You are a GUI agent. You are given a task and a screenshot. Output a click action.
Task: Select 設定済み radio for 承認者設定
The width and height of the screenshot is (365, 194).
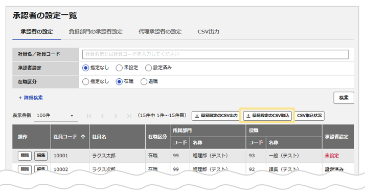point(148,68)
